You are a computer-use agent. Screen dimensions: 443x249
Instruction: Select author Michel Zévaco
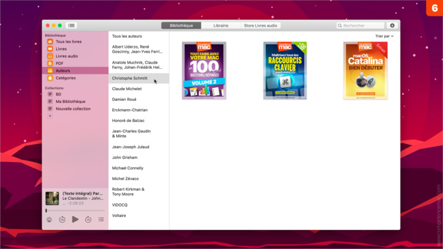(x=139, y=179)
